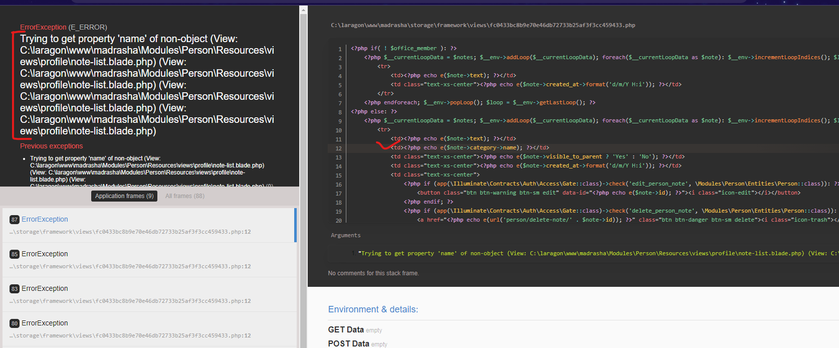Screen dimensions: 839x348
Task: Click the compiled view file path above code
Action: [x=483, y=25]
